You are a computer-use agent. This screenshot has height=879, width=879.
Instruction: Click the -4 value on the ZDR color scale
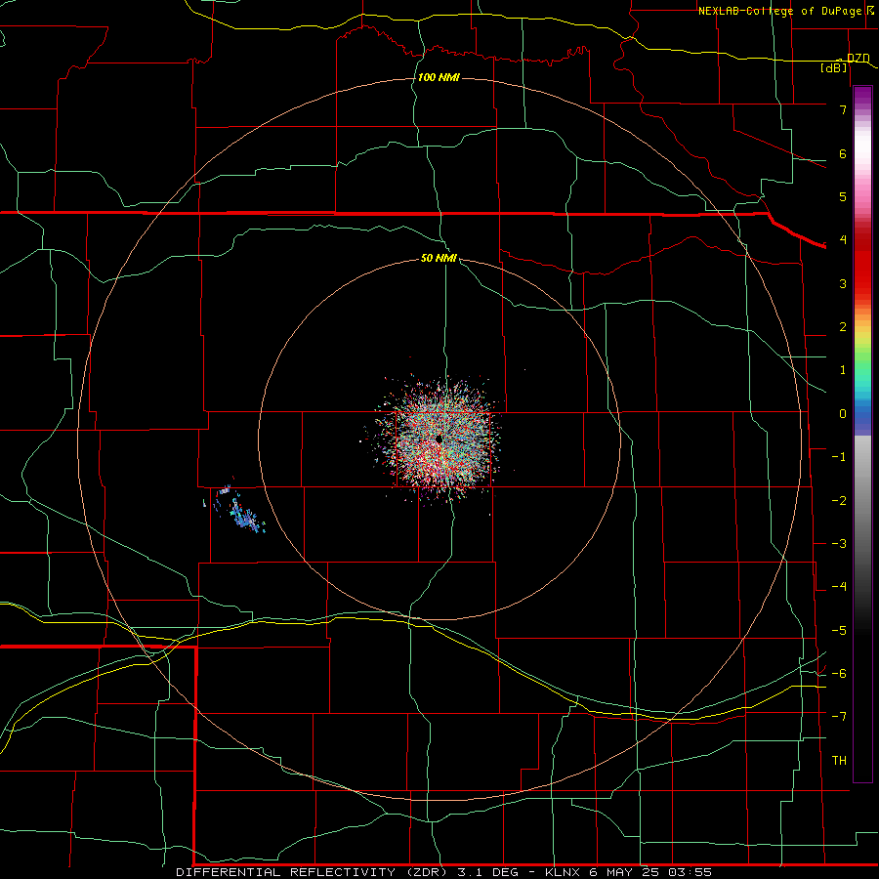(x=839, y=586)
